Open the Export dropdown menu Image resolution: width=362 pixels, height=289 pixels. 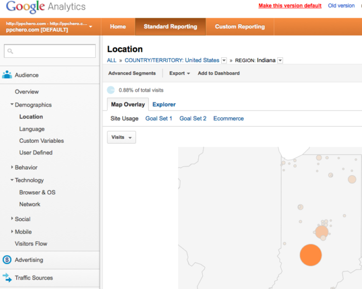[180, 73]
